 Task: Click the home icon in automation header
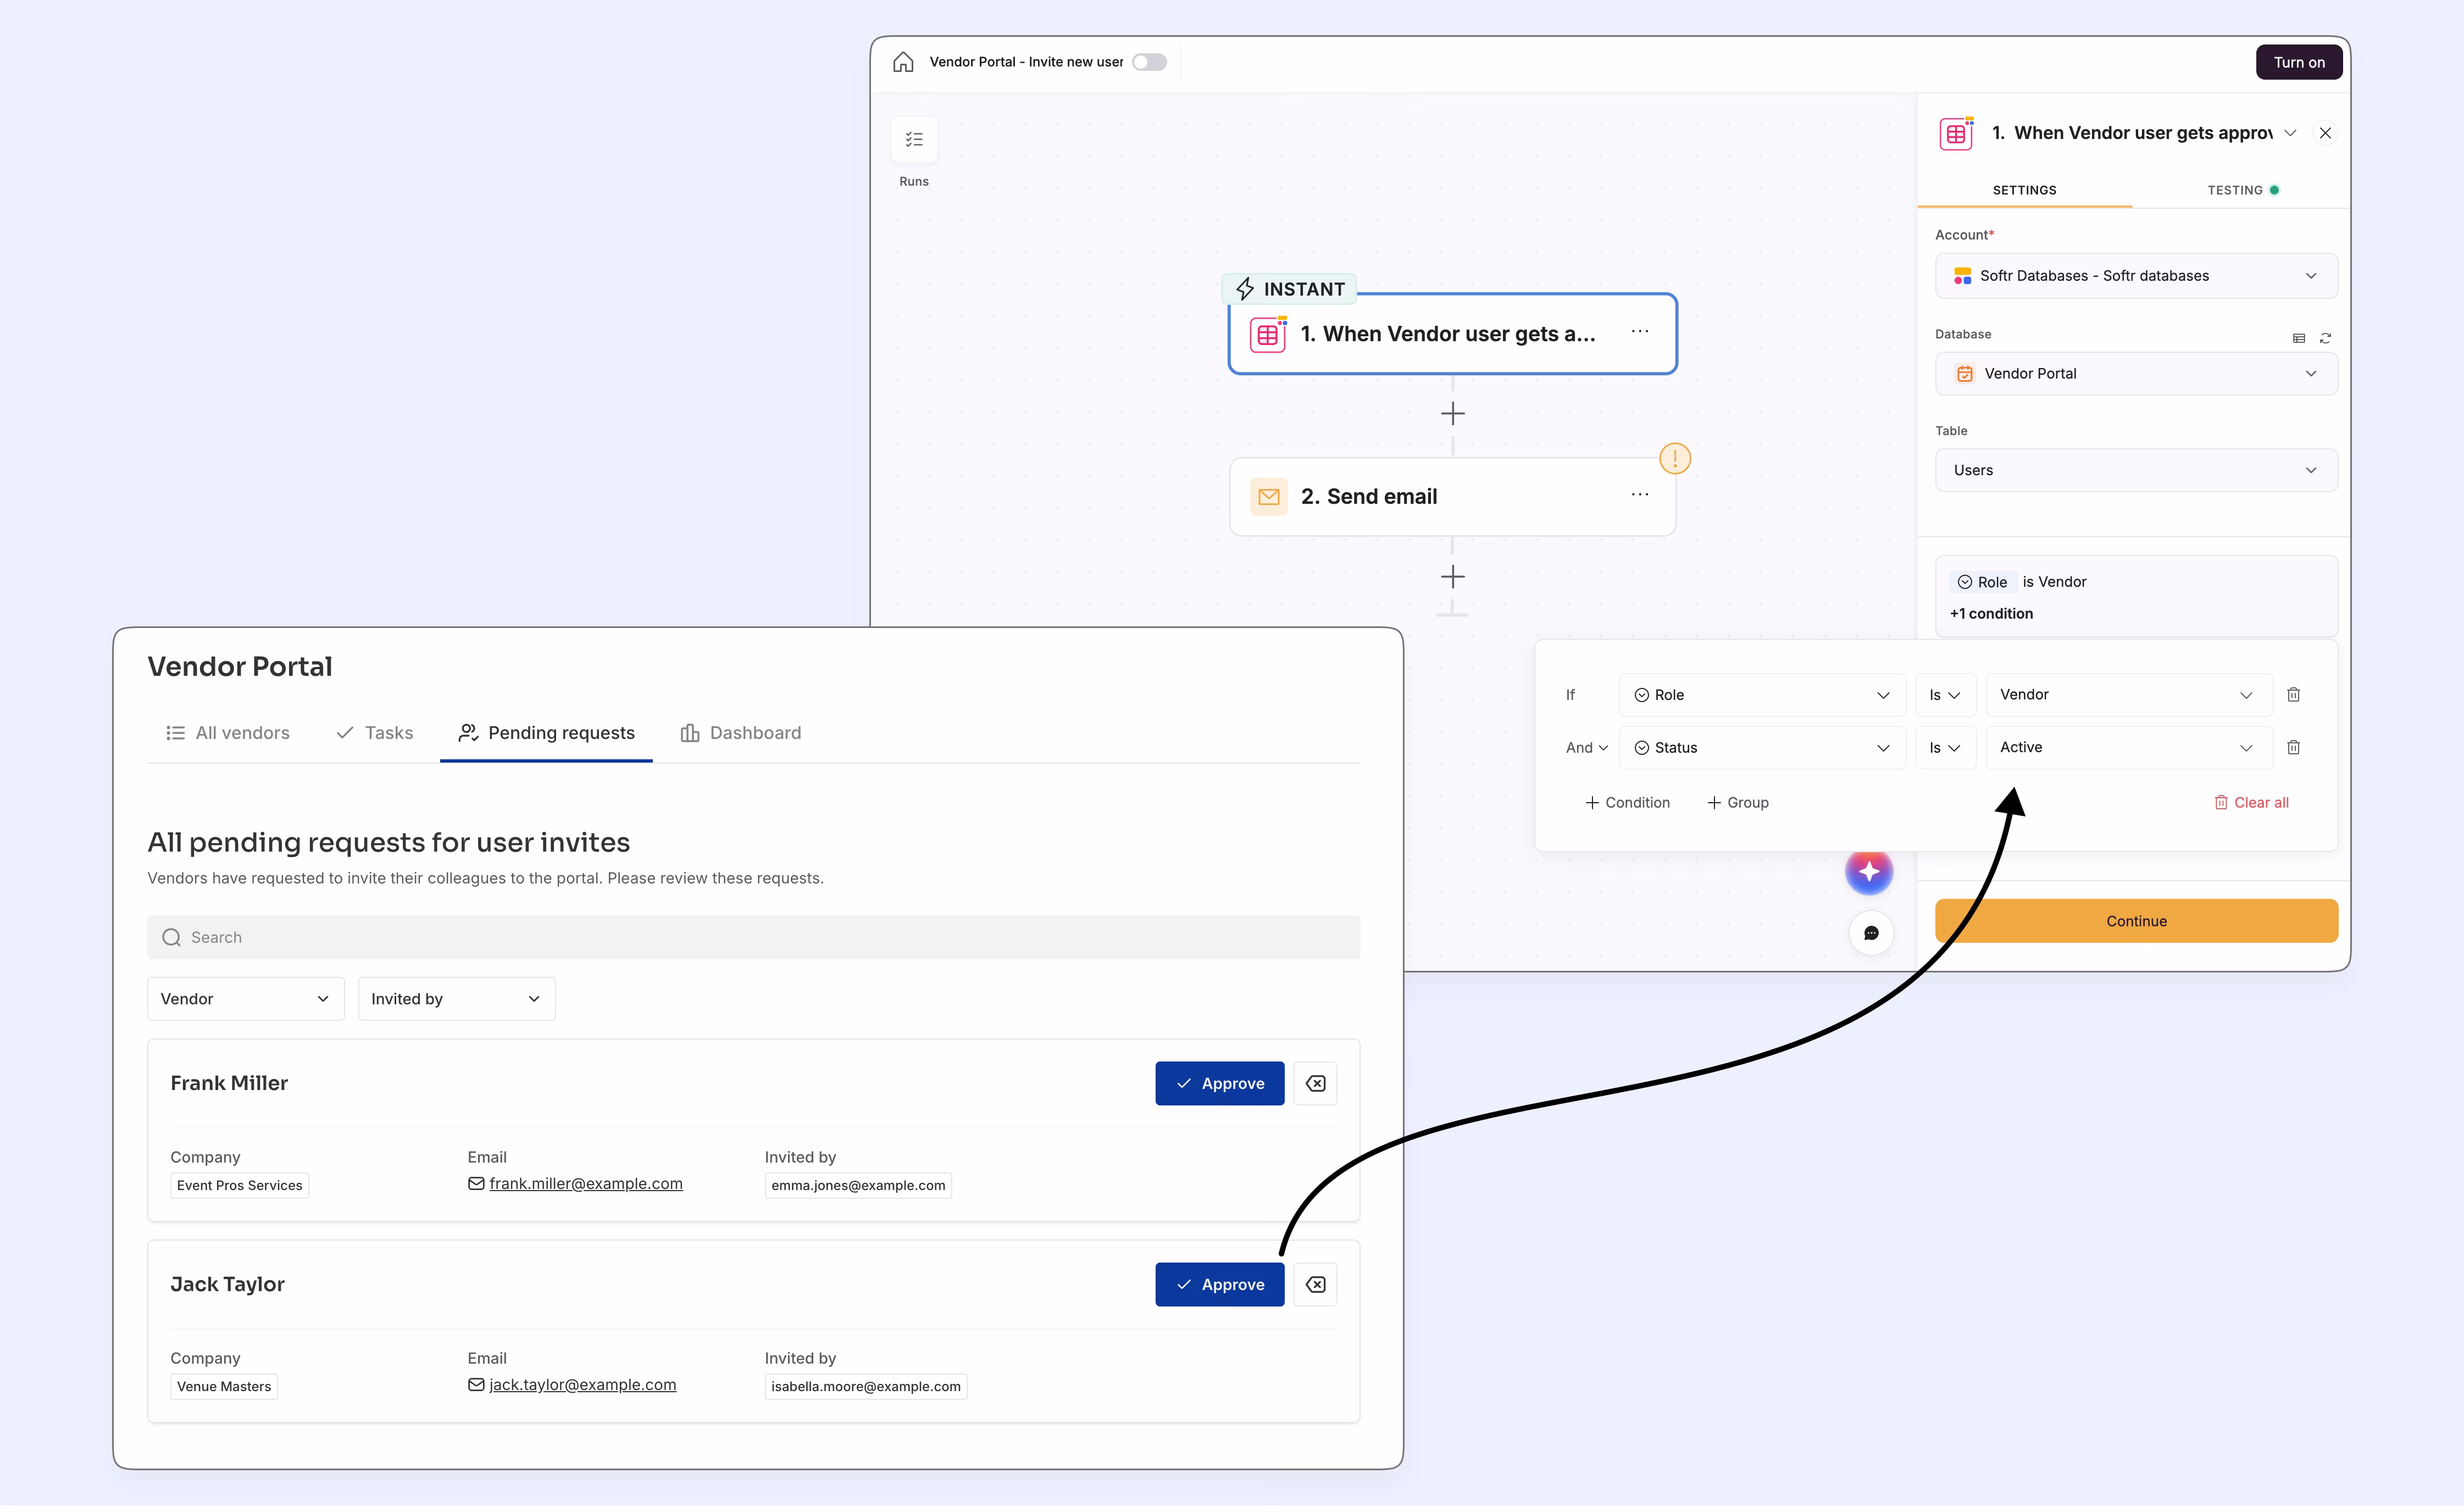click(903, 61)
